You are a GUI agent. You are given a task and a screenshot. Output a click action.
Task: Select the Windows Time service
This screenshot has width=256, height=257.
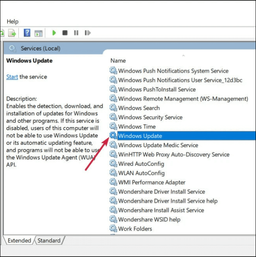[x=137, y=126]
